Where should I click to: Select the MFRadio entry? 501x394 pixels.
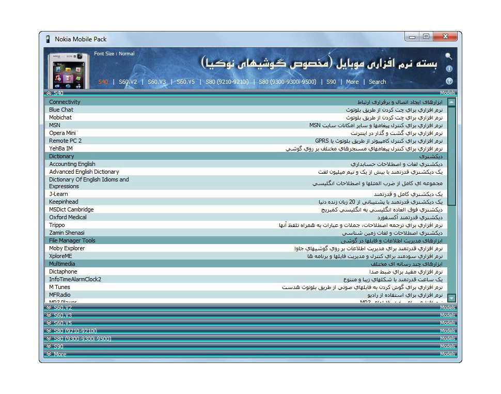[x=246, y=295]
